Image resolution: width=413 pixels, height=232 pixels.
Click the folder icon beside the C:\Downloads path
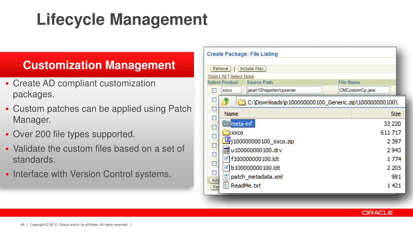[242, 102]
